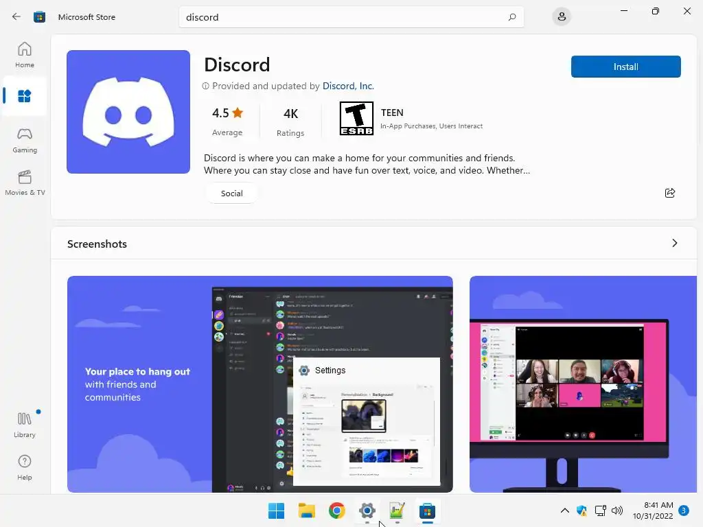703x527 pixels.
Task: Open Home in the sidebar
Action: [x=25, y=55]
